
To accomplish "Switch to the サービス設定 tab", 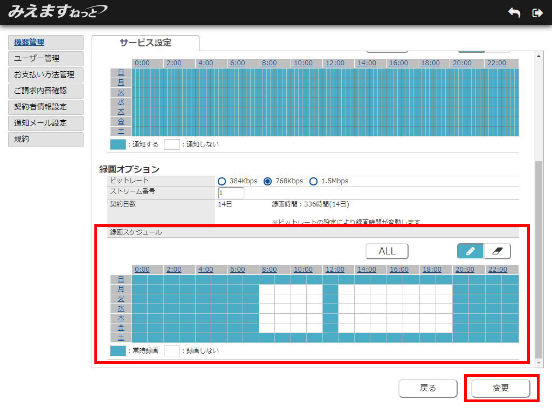I will point(146,43).
